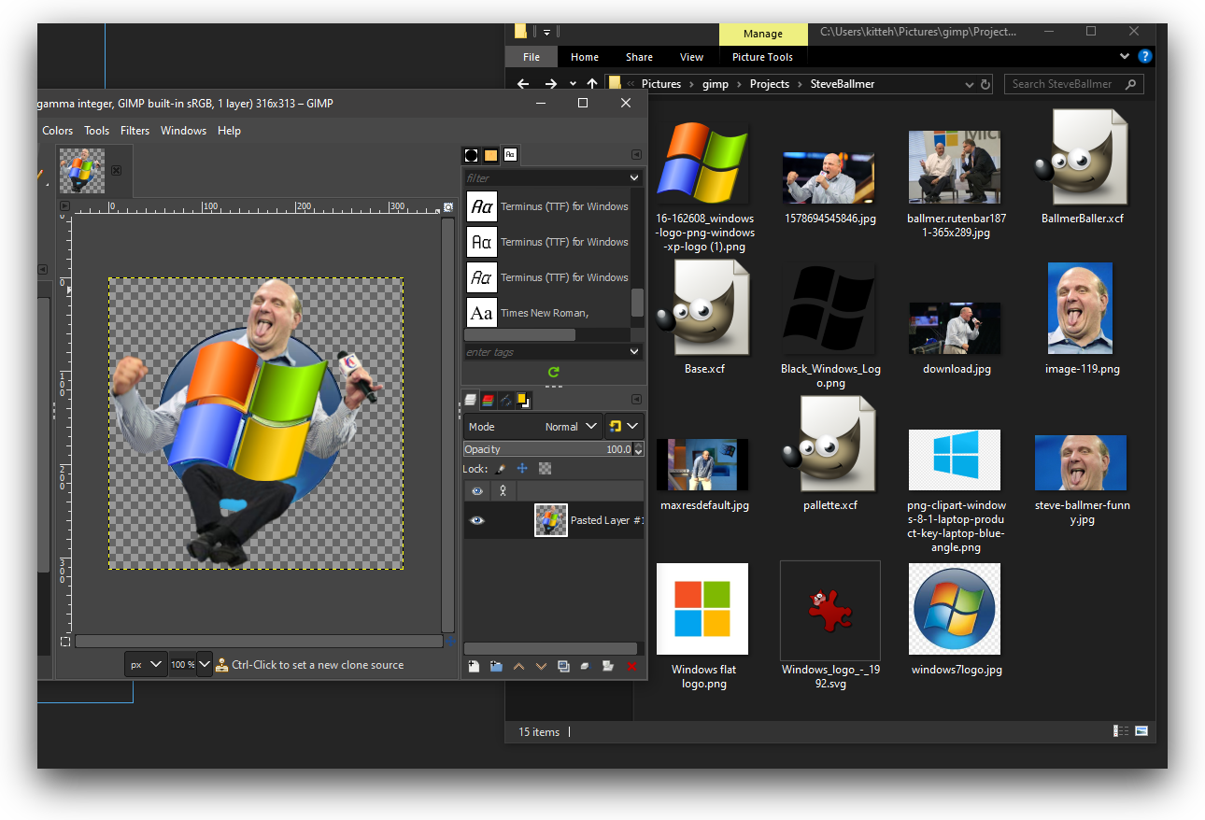This screenshot has width=1205, height=820.
Task: Switch Explorer to details view
Action: point(1120,731)
